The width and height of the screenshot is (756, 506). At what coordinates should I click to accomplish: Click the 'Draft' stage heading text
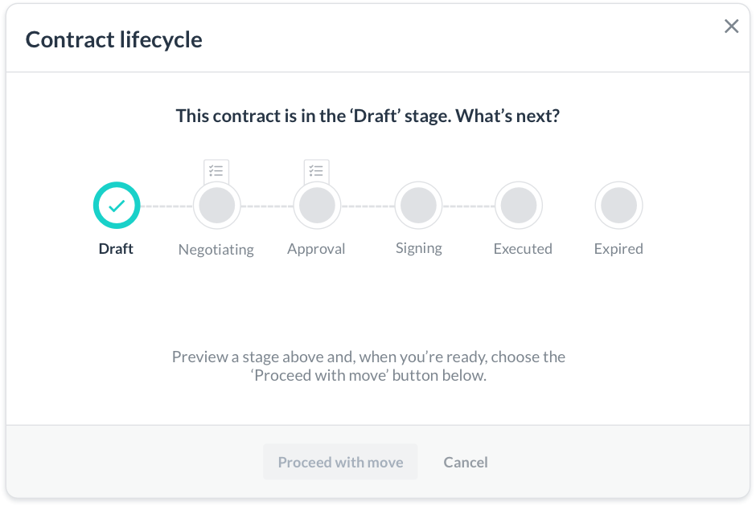click(x=368, y=115)
